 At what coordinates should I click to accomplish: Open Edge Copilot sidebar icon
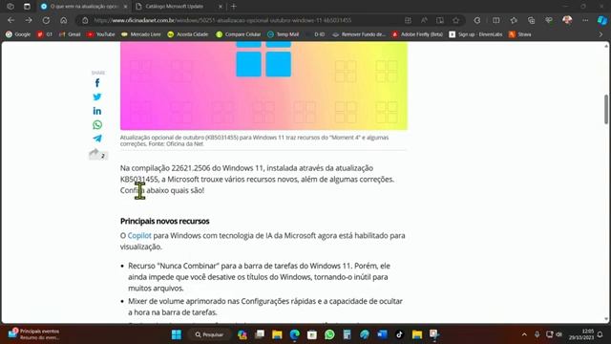click(602, 20)
